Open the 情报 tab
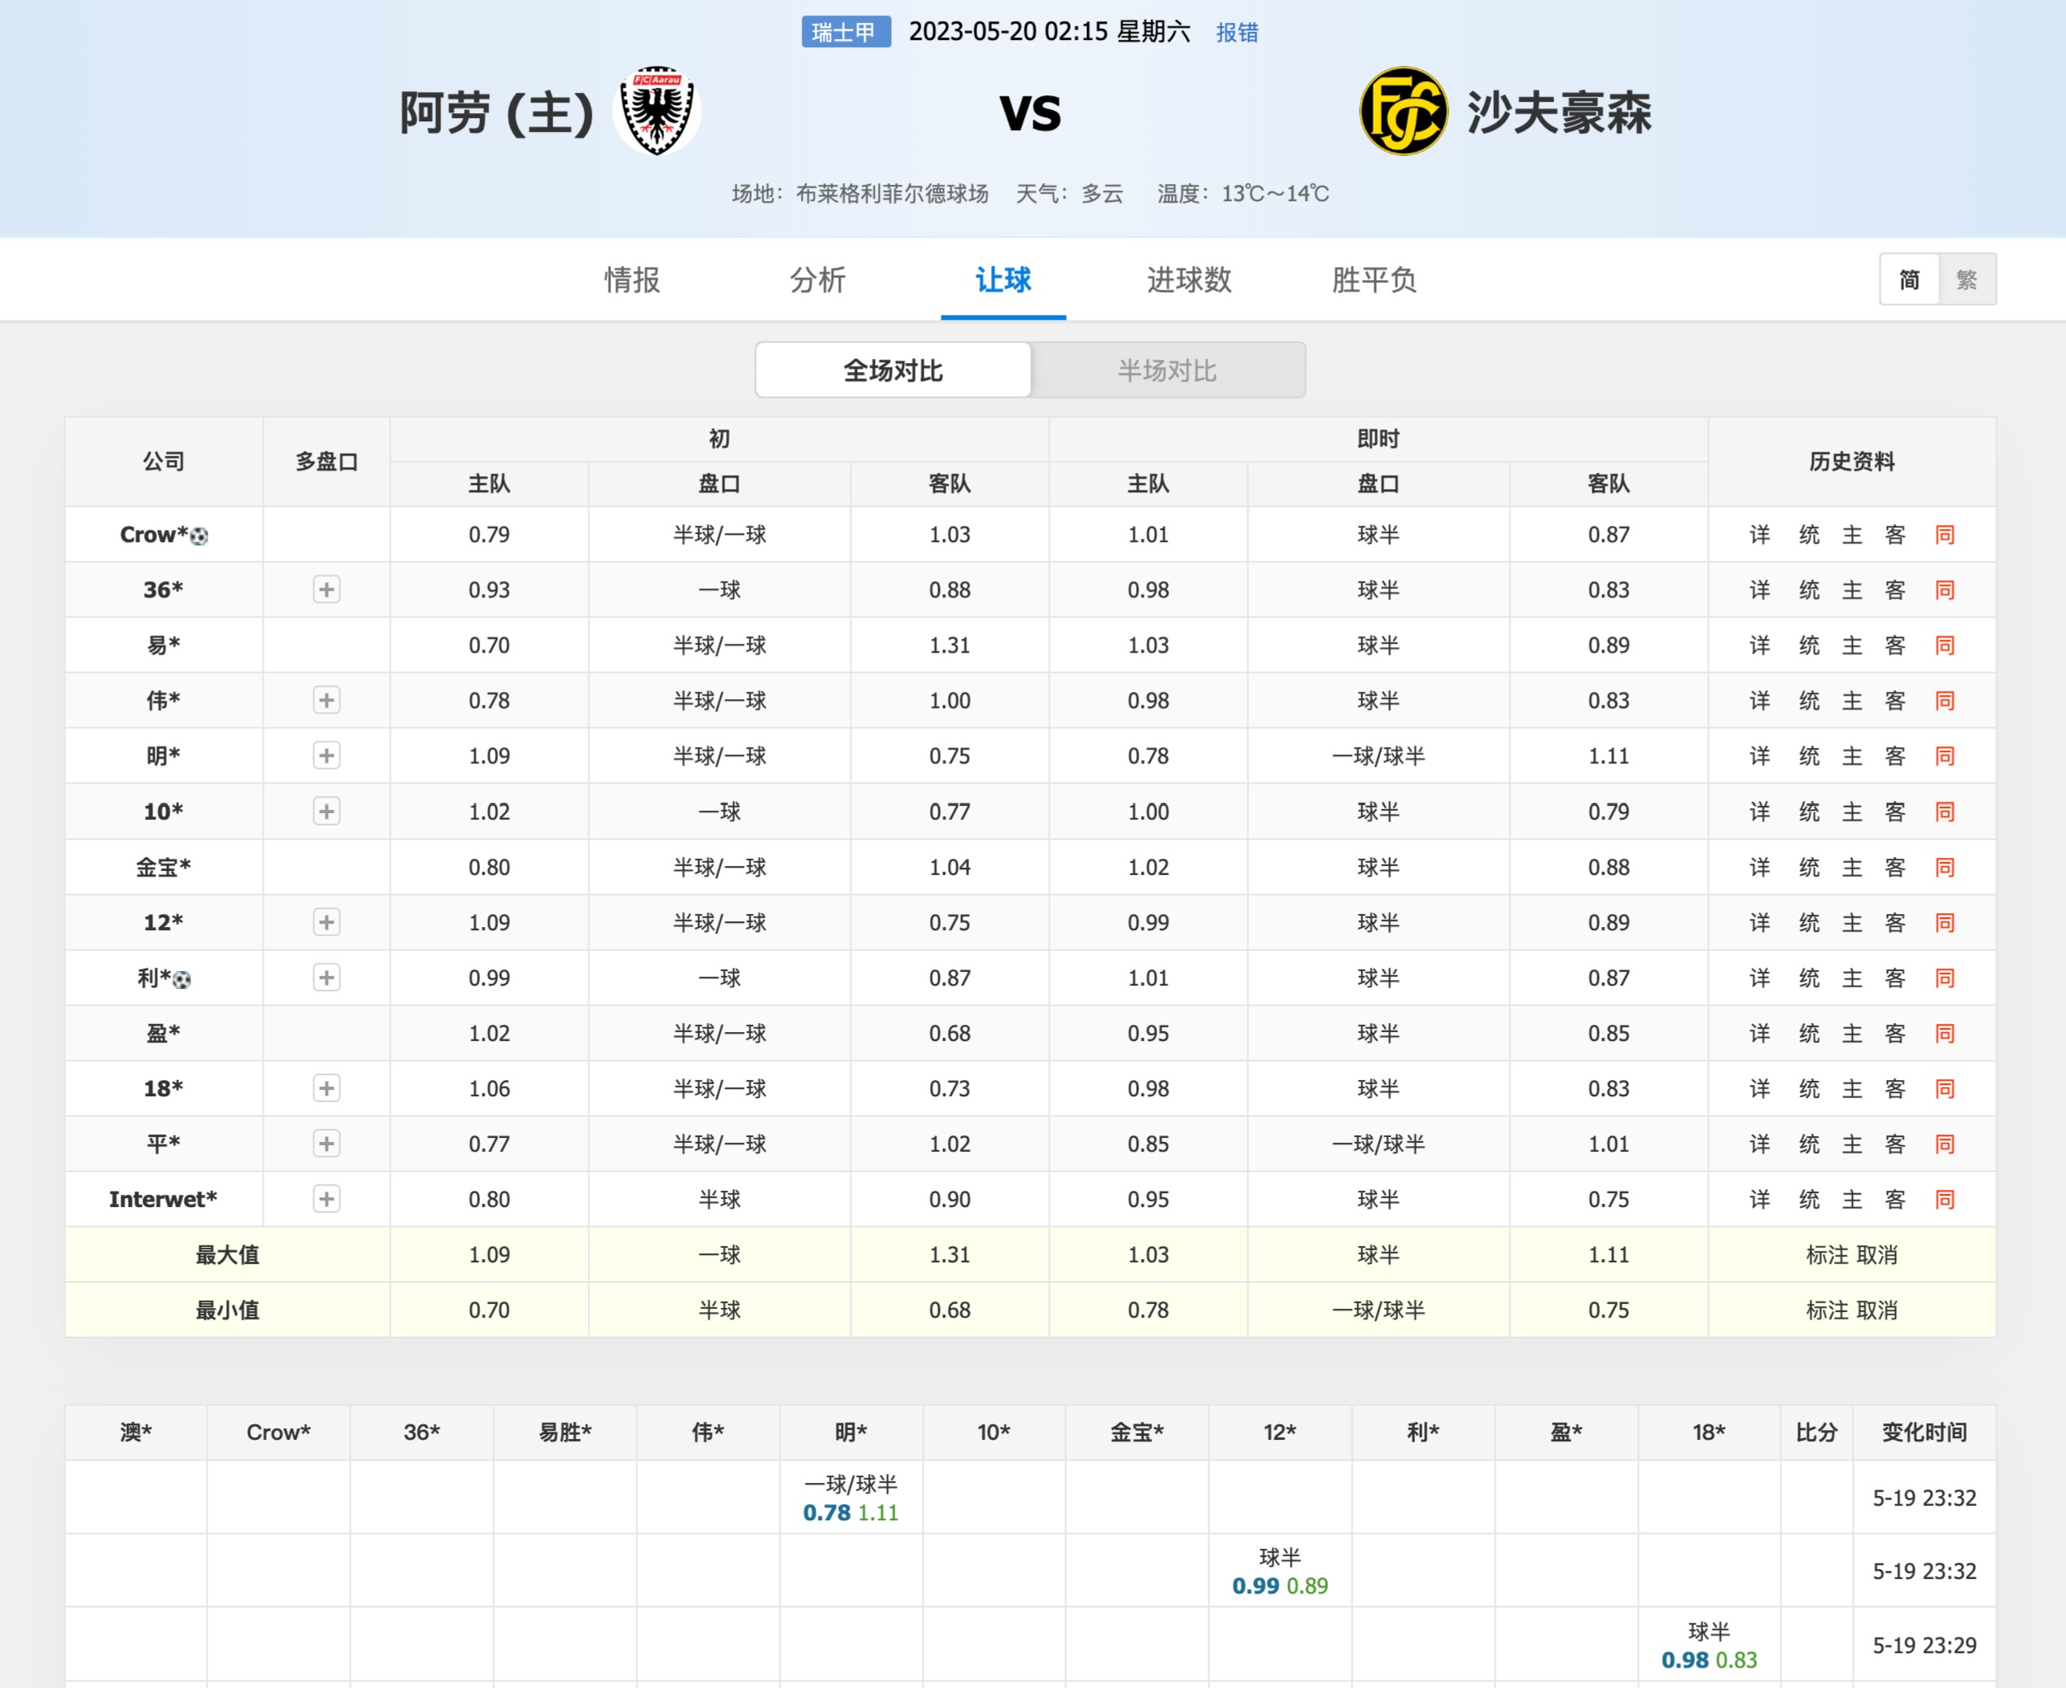This screenshot has height=1688, width=2066. (x=632, y=280)
